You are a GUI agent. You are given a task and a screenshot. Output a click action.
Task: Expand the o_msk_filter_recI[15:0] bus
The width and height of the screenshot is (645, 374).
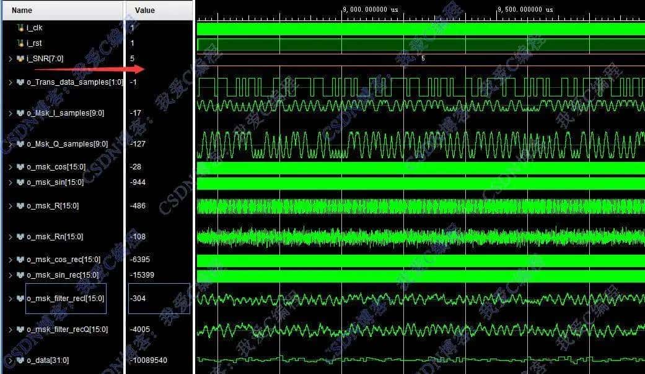[11, 298]
